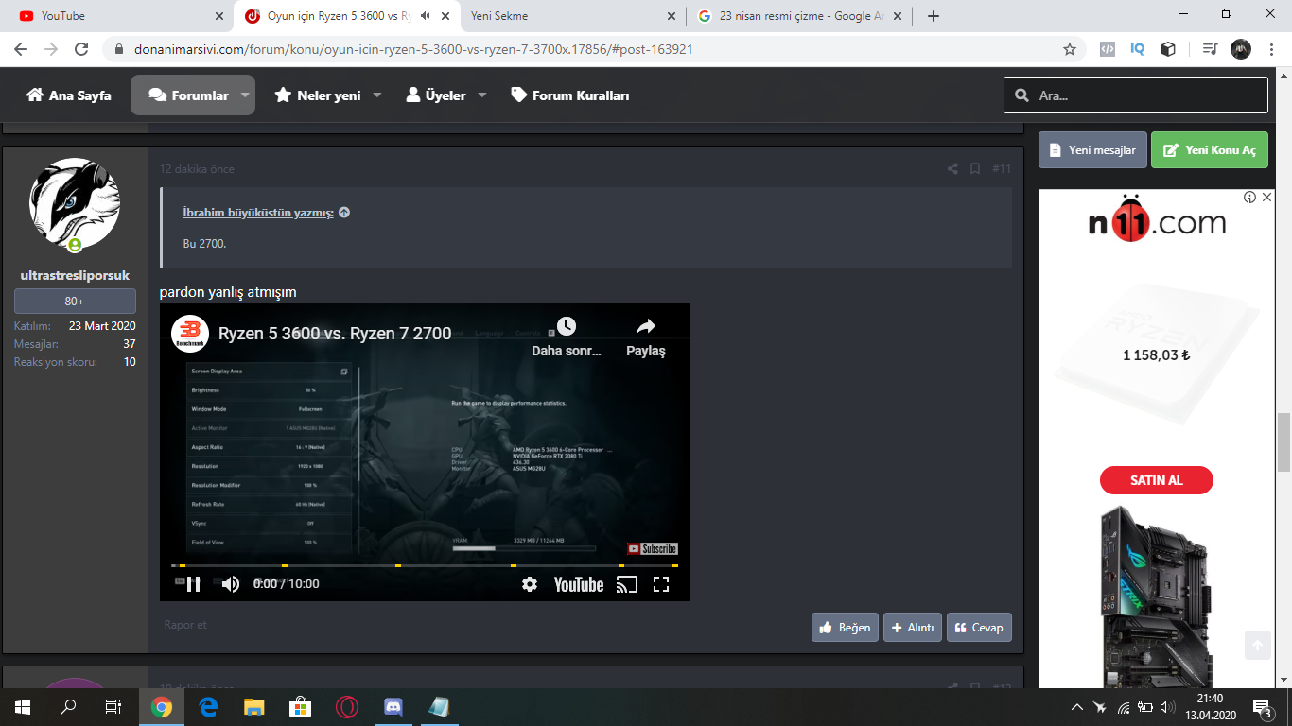Click ultrastresliporsuk's avatar image

pyautogui.click(x=75, y=203)
